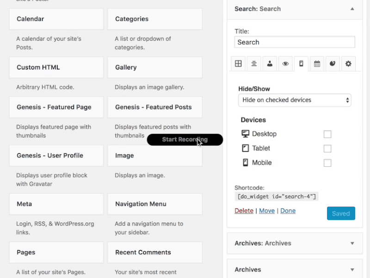Image resolution: width=370 pixels, height=278 pixels.
Task: Check the Mobile device checkbox
Action: coord(327,163)
